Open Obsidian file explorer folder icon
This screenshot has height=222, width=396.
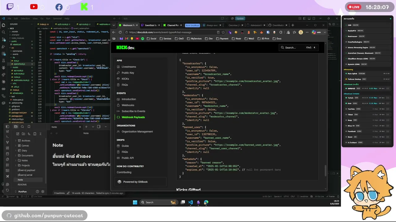click(x=16, y=126)
